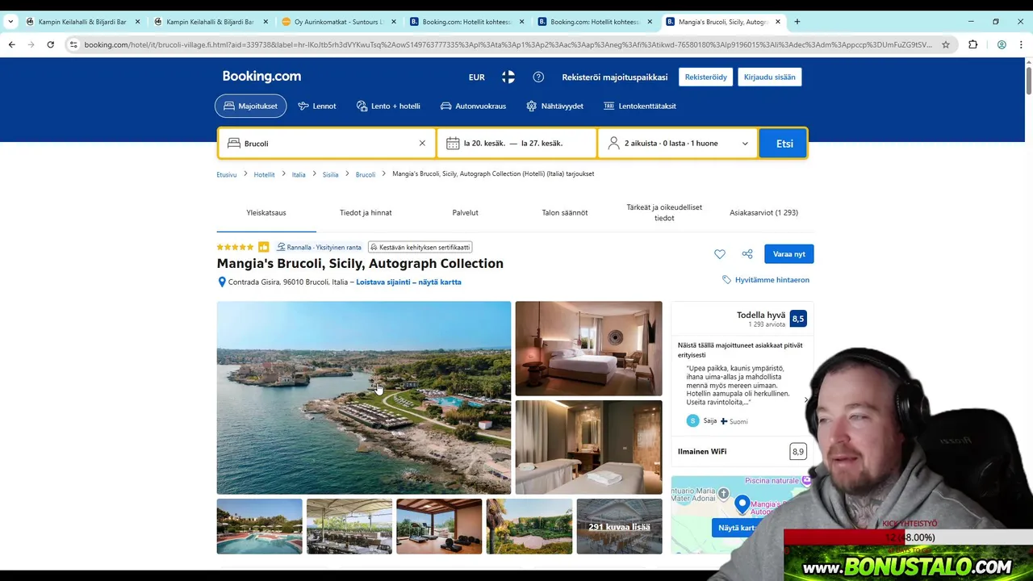This screenshot has width=1033, height=581.
Task: Open the terrace restaurant thumbnail
Action: click(349, 526)
